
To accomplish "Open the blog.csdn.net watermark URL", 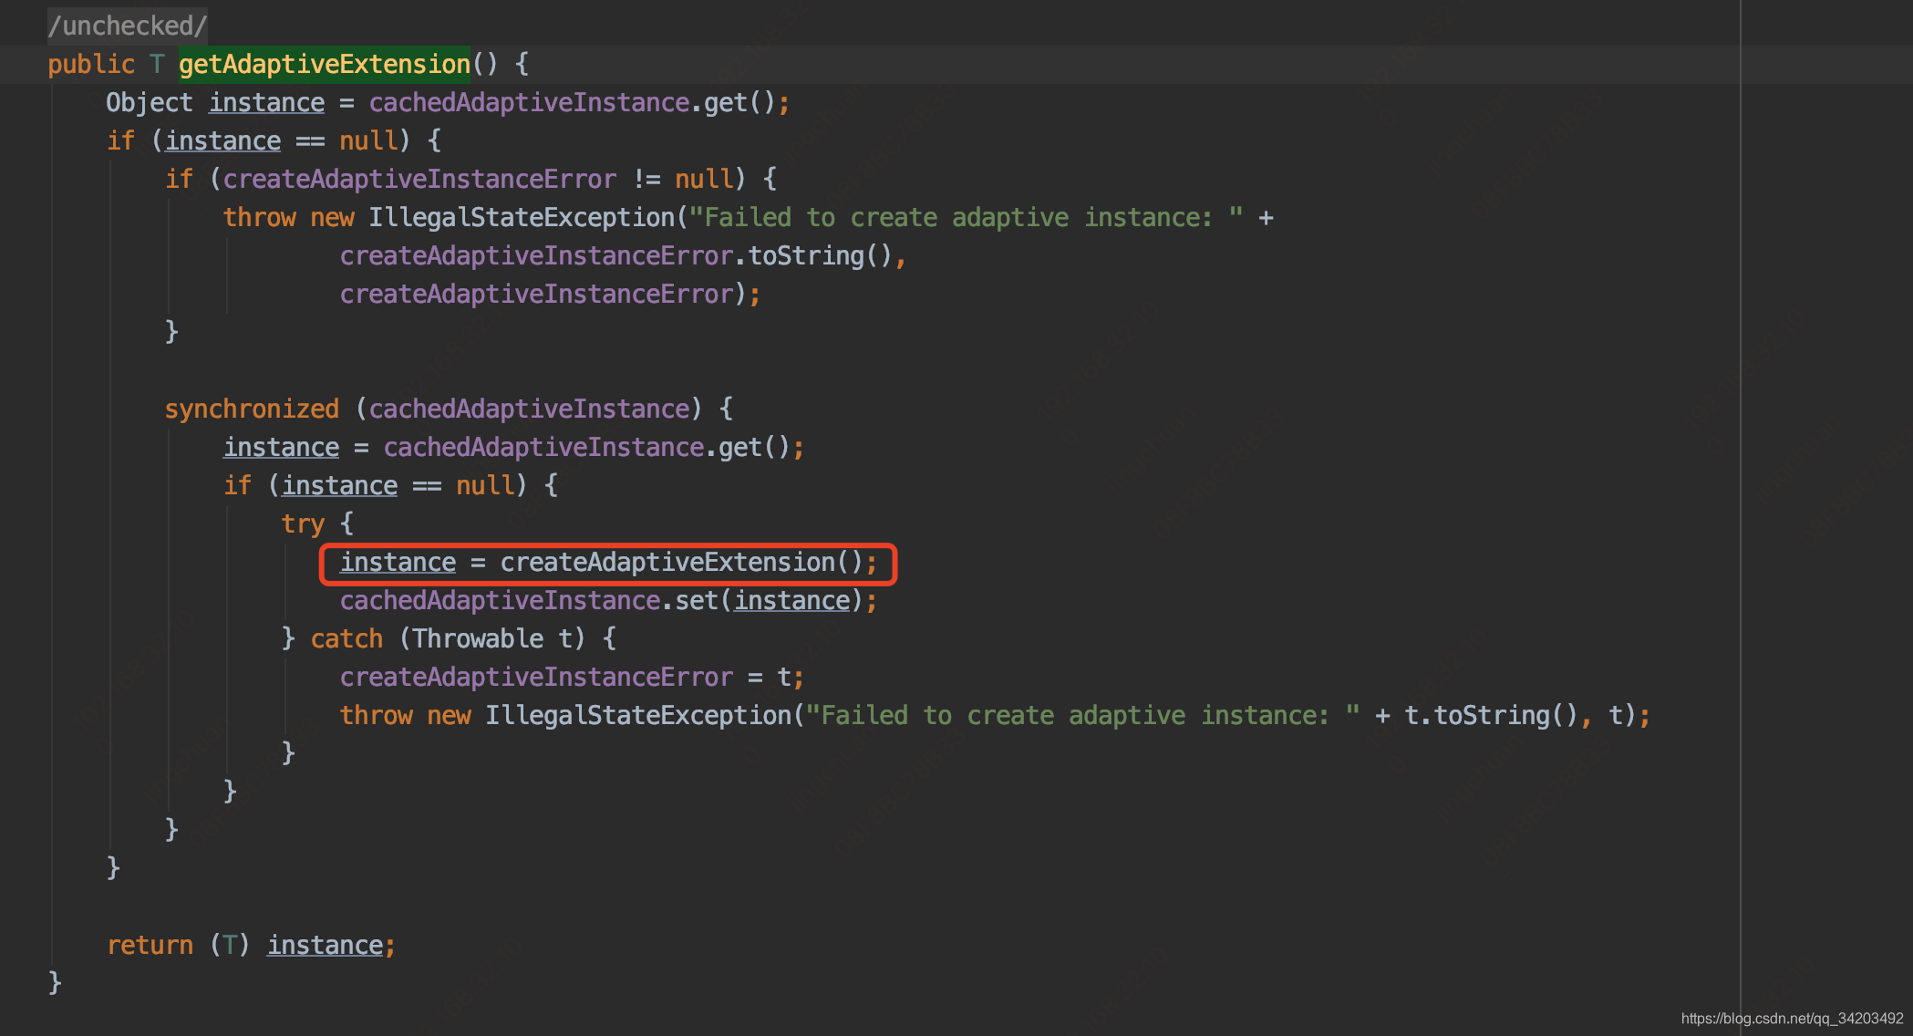I will pyautogui.click(x=1792, y=1019).
